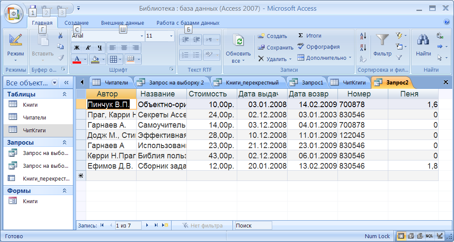454x242 pixels.
Task: Open the fill color dropdown arrow
Action: coord(103,59)
